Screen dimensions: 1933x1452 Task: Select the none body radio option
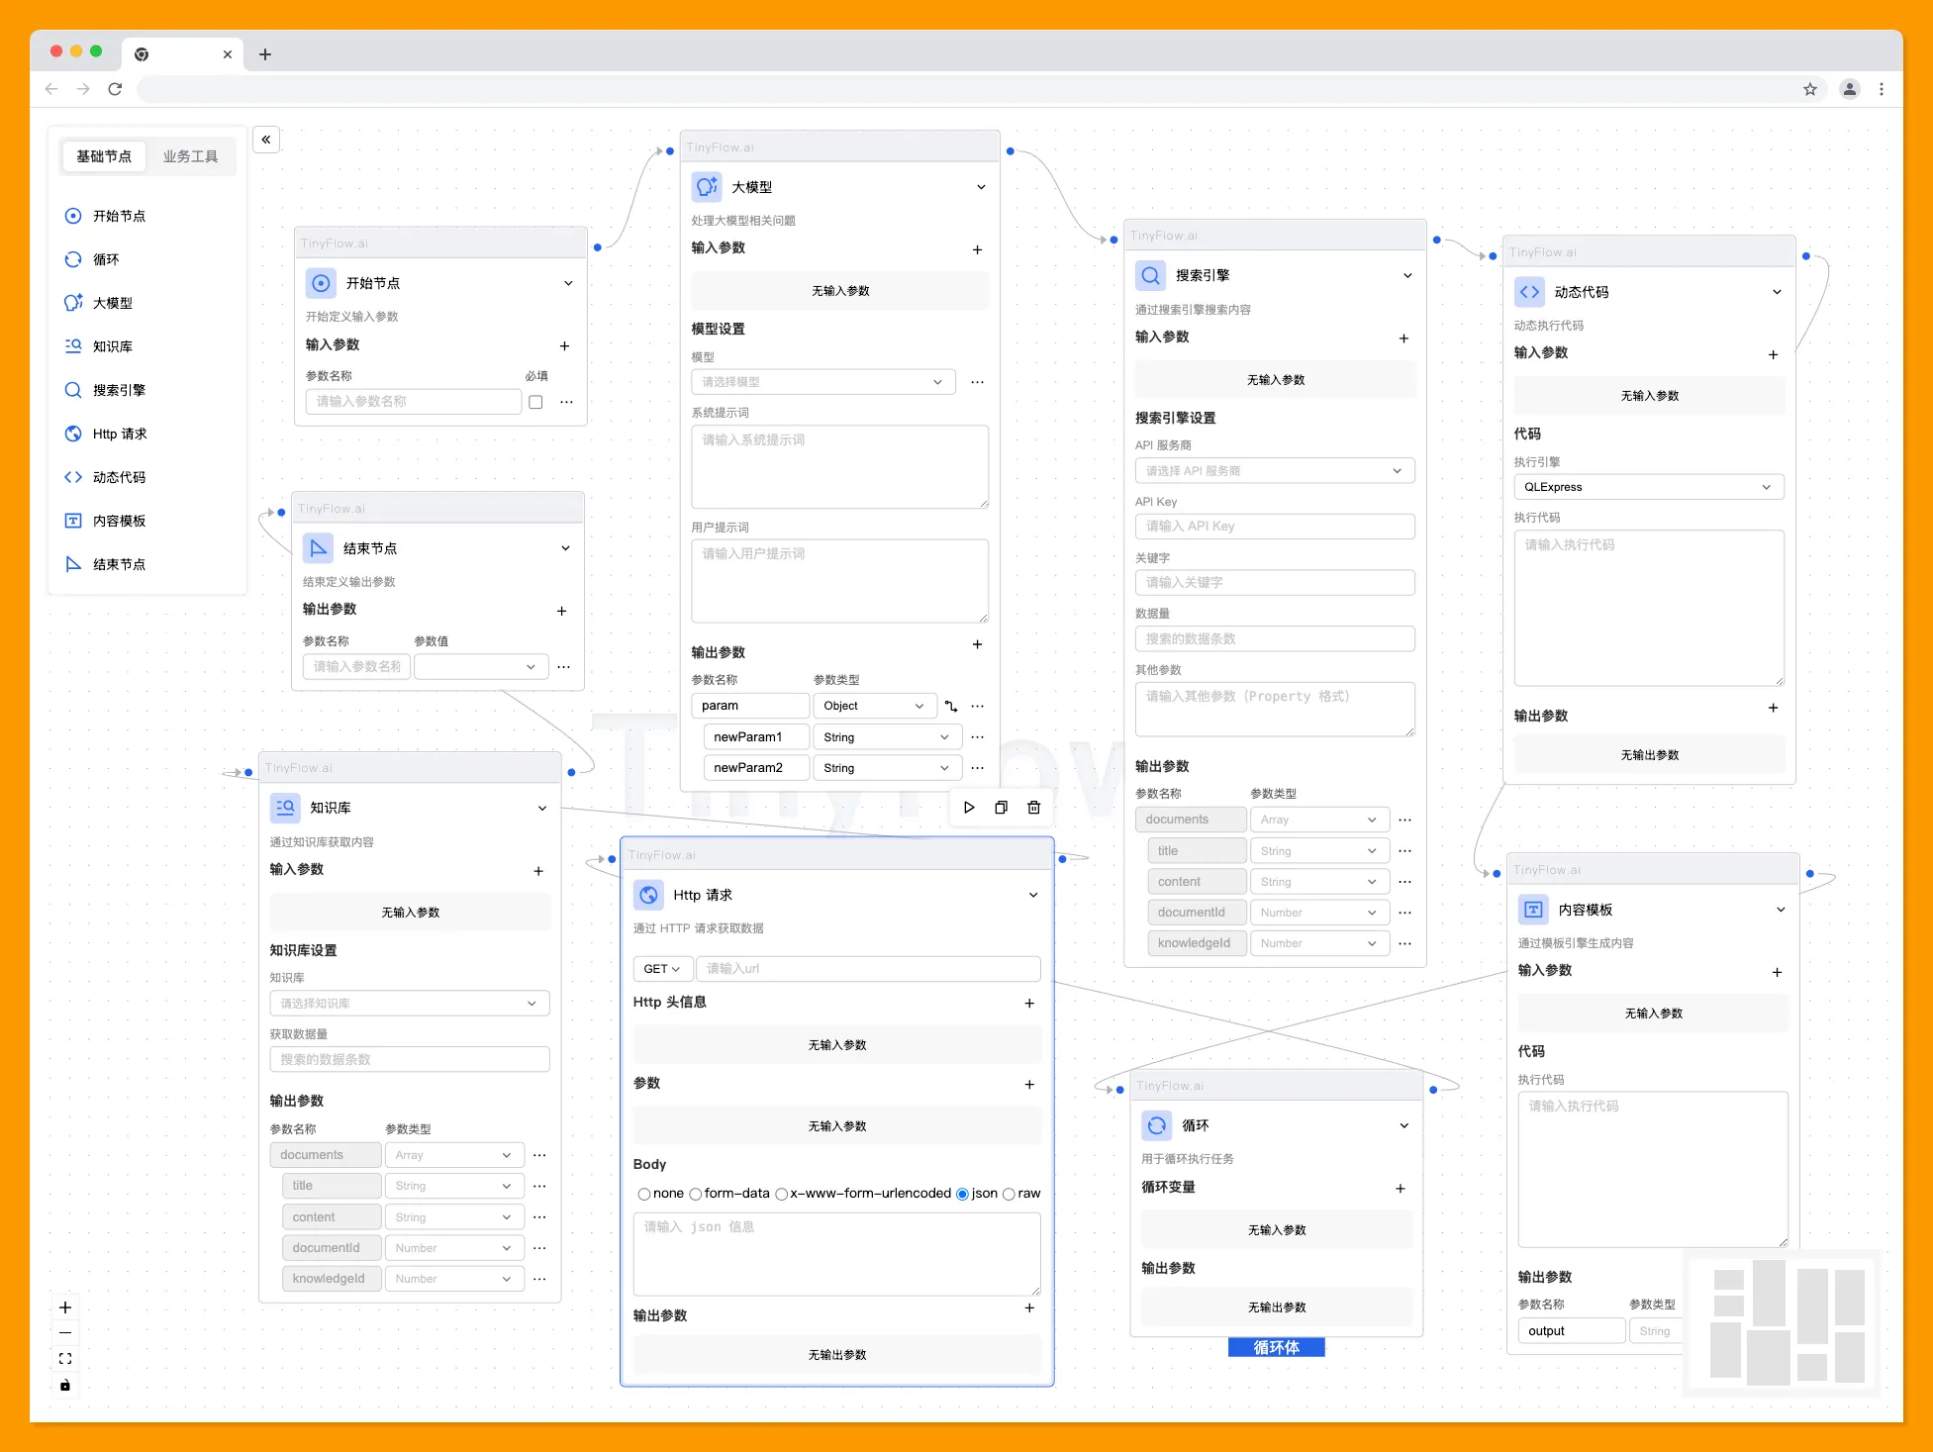[644, 1194]
